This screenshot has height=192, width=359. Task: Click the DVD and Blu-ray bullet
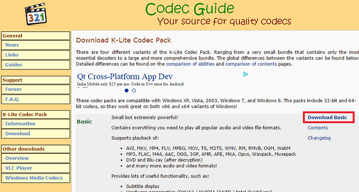click(165, 160)
